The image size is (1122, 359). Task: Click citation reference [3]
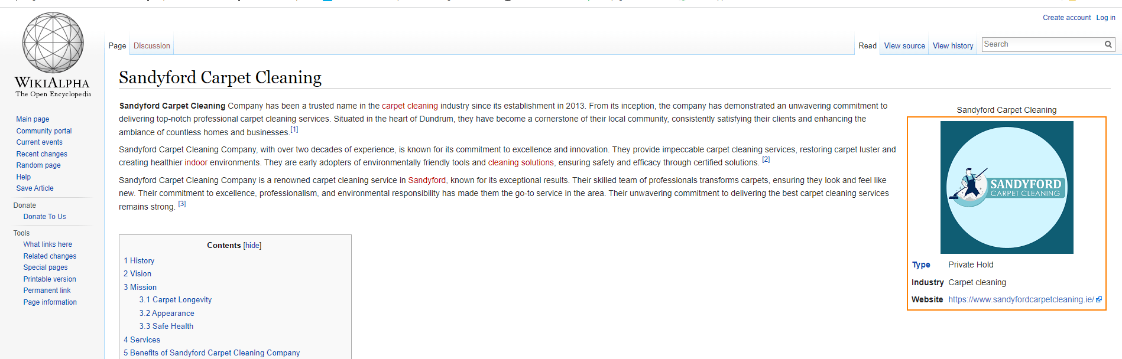[182, 204]
